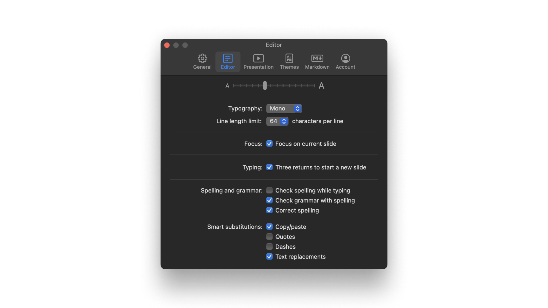The image size is (548, 308).
Task: Adjust the font size slider
Action: (x=265, y=85)
